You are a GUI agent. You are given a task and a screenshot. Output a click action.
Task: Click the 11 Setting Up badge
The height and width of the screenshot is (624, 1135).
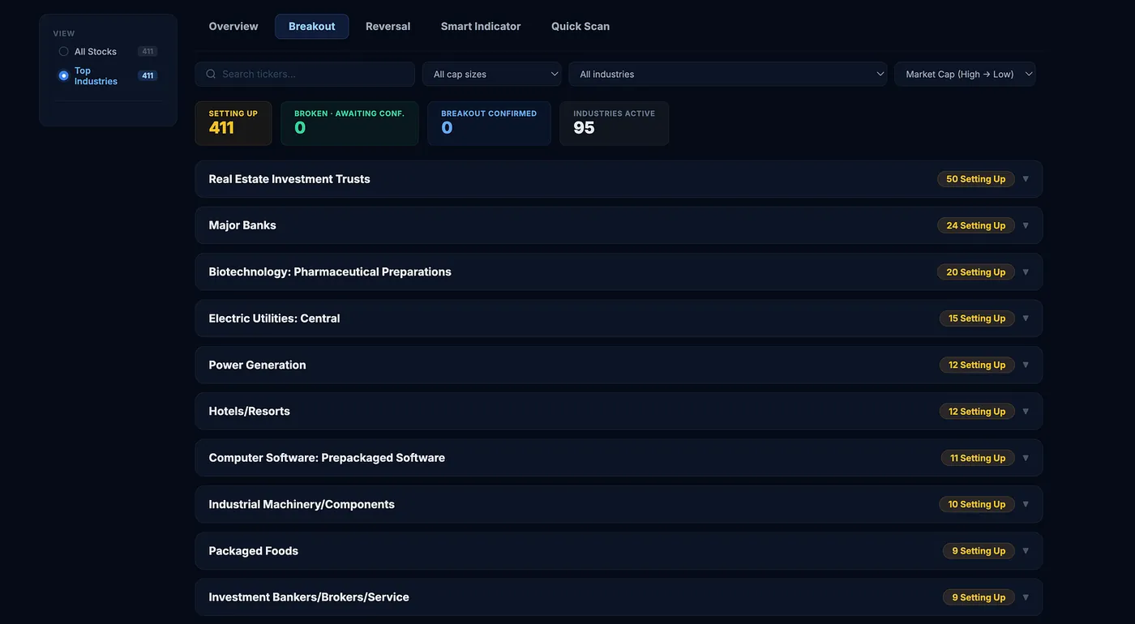point(978,458)
